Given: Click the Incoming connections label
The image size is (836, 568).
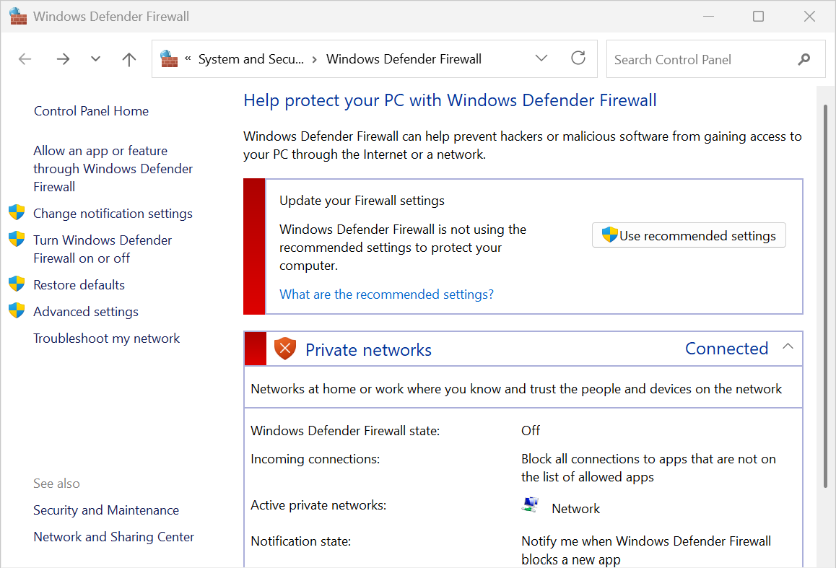Looking at the screenshot, I should point(315,459).
